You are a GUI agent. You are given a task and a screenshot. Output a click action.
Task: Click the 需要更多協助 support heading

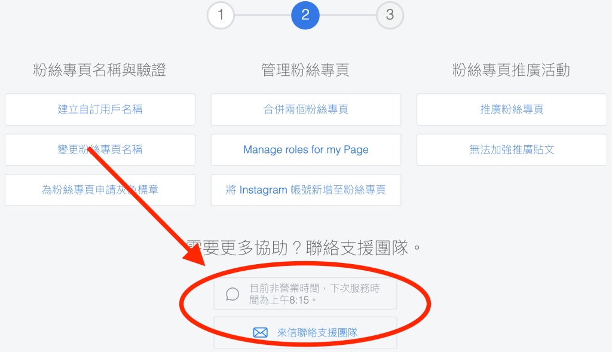(x=304, y=248)
